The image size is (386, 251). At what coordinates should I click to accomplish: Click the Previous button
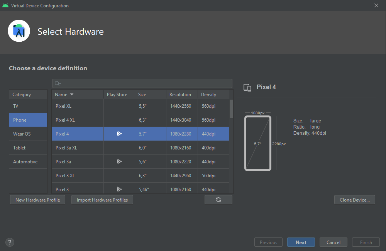point(268,242)
